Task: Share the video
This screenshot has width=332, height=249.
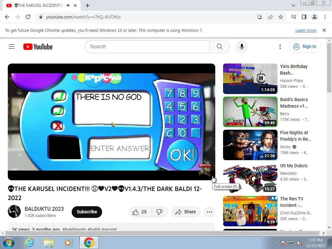Action: pos(186,212)
